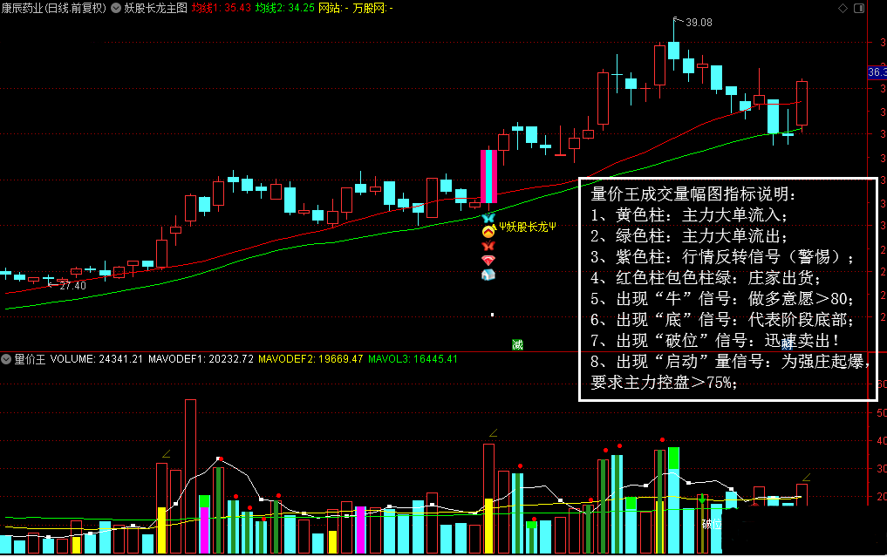Image resolution: width=887 pixels, height=557 pixels.
Task: Click legend line 5、出现“牛”信号
Action: 722,299
